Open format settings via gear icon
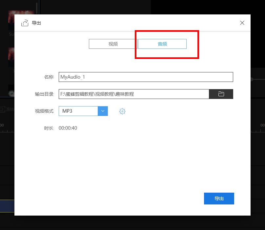 122,111
